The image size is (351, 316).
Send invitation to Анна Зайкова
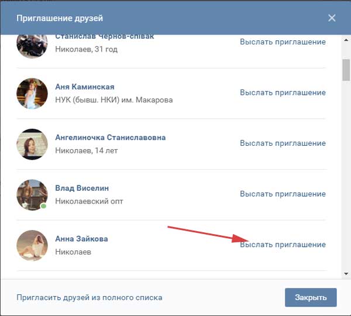[283, 245]
